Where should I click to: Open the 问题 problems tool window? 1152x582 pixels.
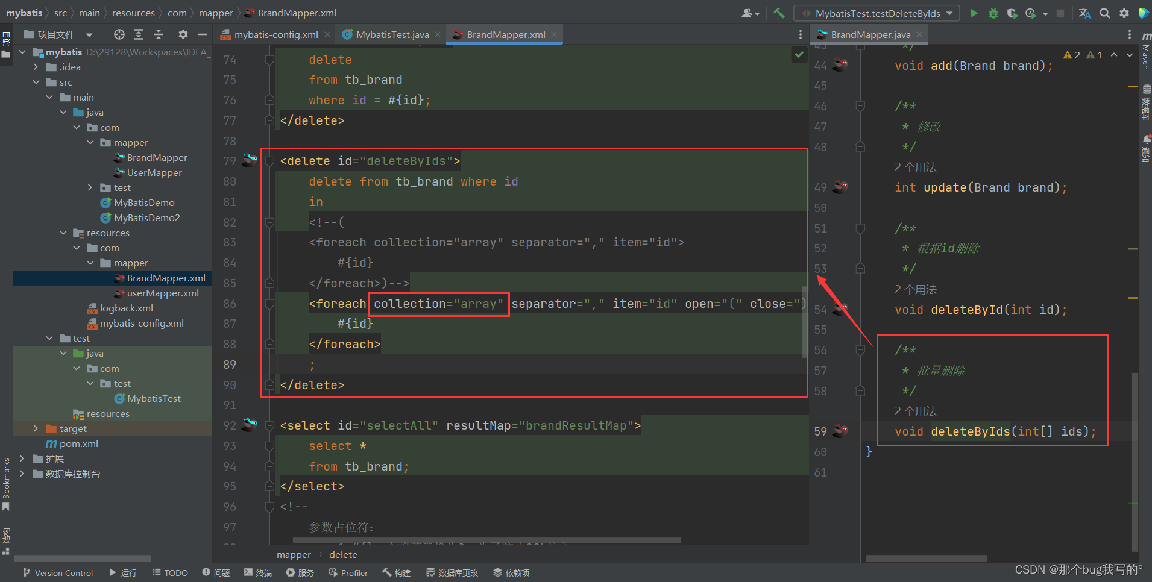pos(216,572)
